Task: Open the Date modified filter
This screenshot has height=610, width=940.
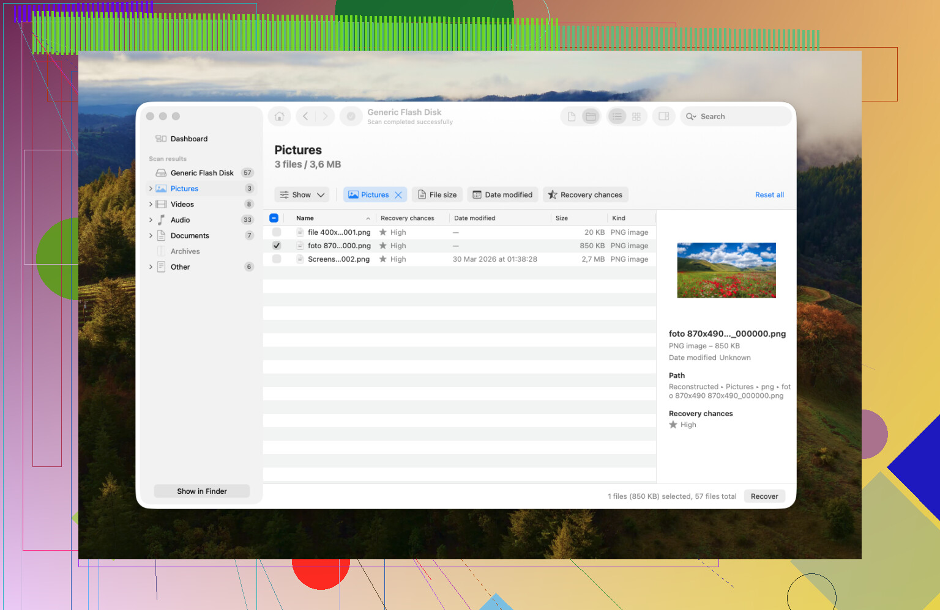Action: (502, 195)
